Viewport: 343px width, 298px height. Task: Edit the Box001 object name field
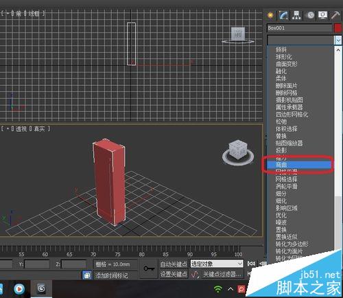tap(299, 28)
